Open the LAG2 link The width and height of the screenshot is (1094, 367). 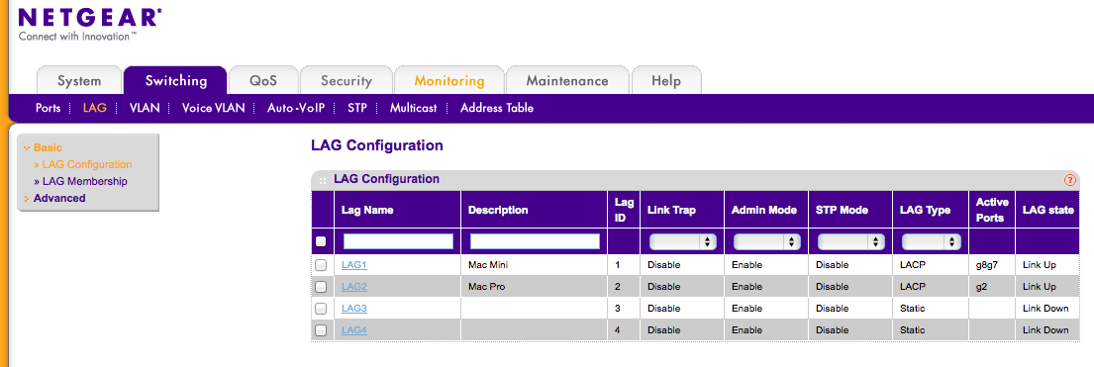353,287
